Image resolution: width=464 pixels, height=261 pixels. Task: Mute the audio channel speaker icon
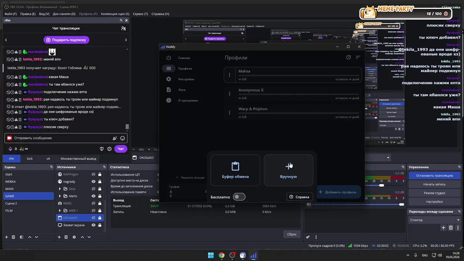(x=309, y=204)
